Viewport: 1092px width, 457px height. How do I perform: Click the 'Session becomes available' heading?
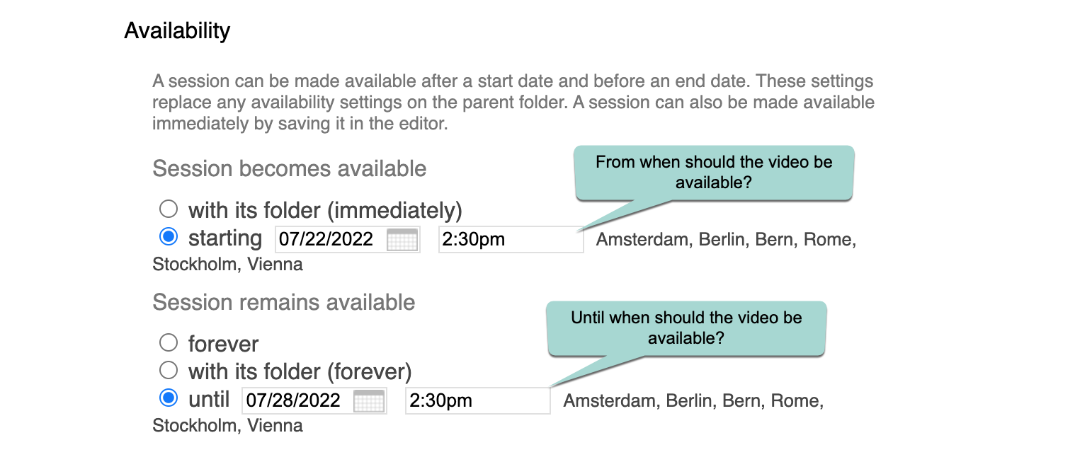[x=290, y=169]
